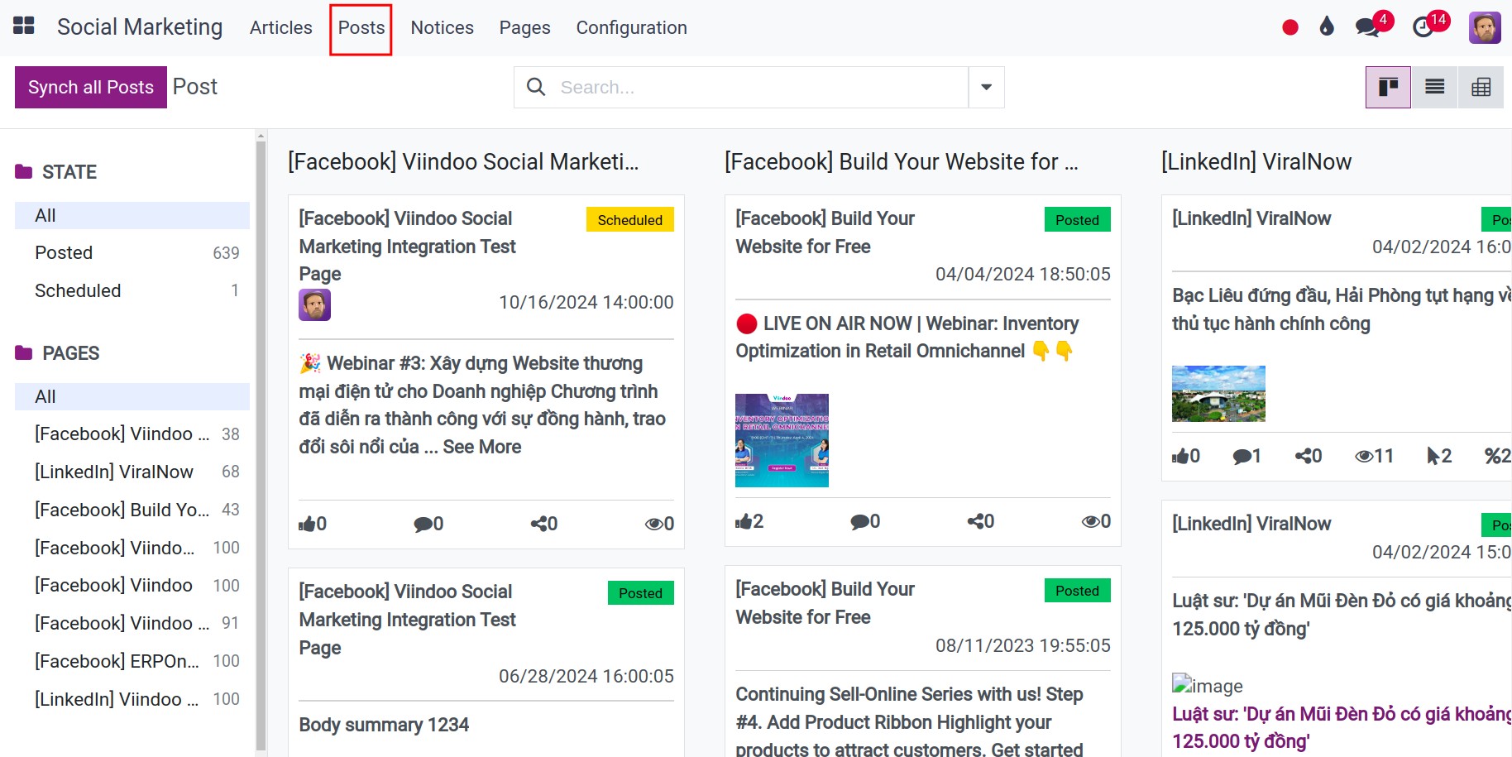Switch to list view
This screenshot has width=1512, height=757.
pyautogui.click(x=1434, y=87)
